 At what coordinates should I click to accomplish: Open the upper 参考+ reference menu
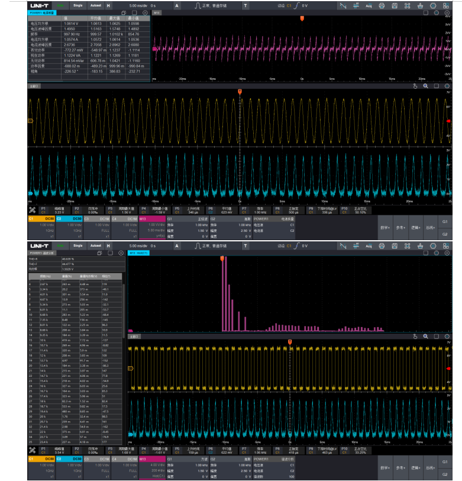pyautogui.click(x=400, y=227)
